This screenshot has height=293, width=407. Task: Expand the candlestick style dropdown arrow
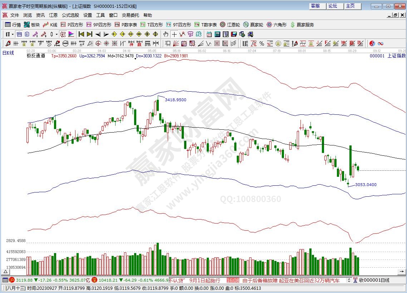click(x=57, y=34)
